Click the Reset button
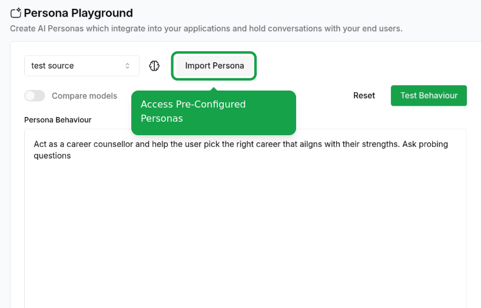481x308 pixels. [364, 96]
